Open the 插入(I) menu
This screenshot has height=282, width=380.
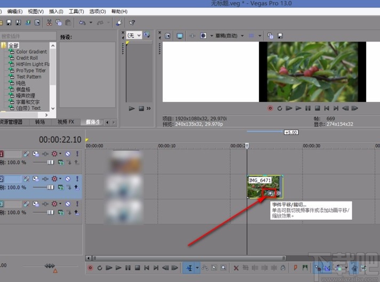pos(56,11)
